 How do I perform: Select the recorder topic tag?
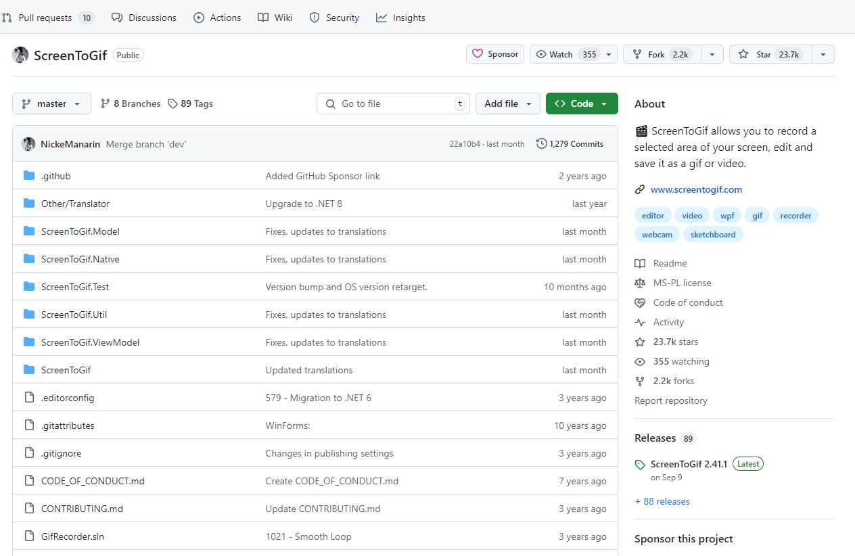click(795, 216)
